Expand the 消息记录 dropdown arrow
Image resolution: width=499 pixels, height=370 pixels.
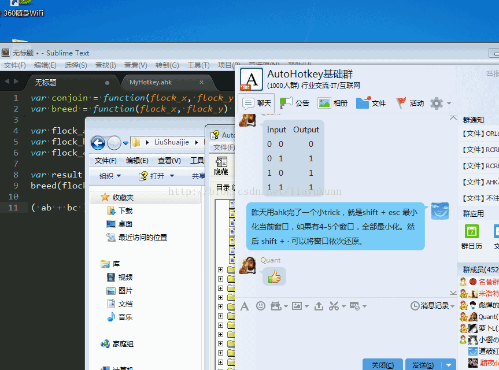tap(453, 306)
